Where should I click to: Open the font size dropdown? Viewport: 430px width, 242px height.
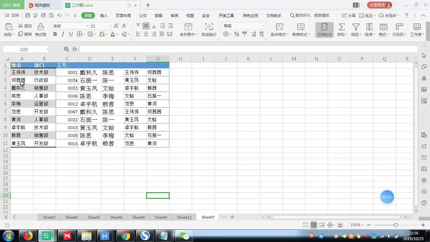110,26
